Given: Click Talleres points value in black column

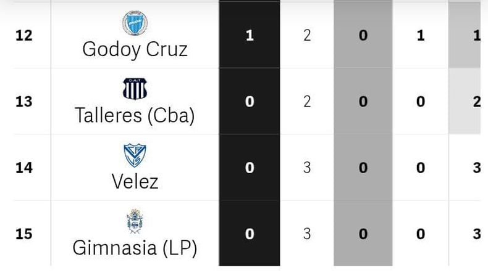Looking at the screenshot, I should (x=250, y=102).
